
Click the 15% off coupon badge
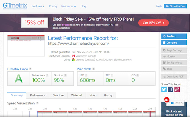[35, 23]
